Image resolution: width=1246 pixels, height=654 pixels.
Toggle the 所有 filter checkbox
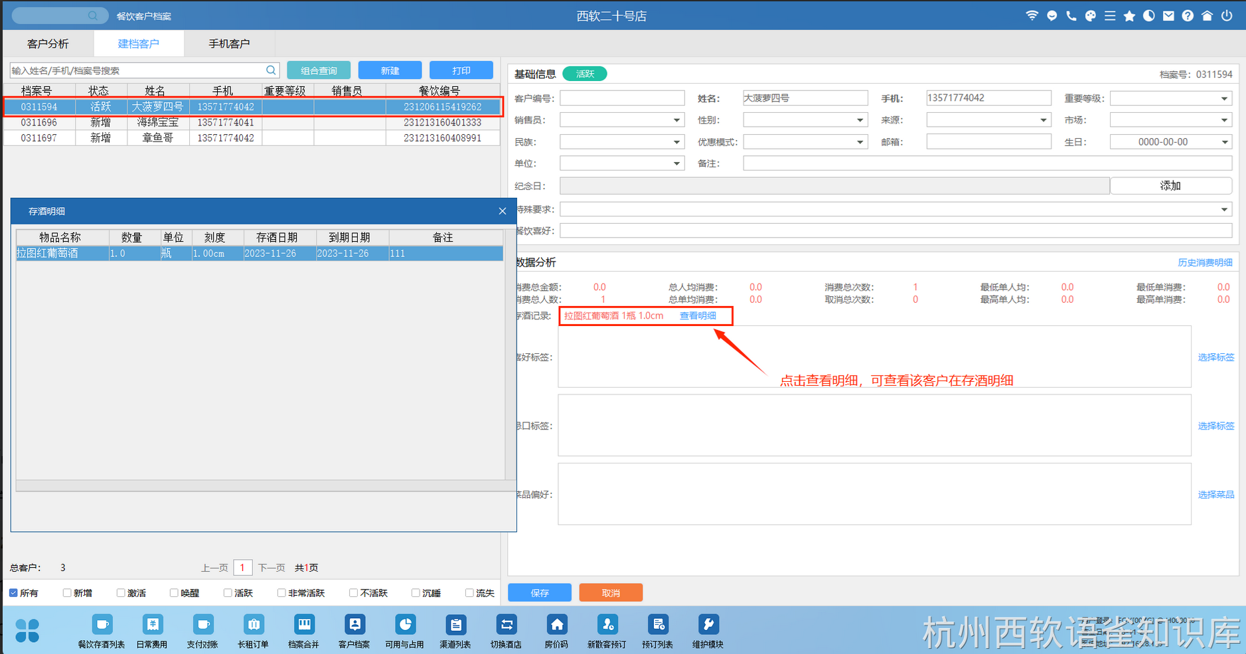coord(13,593)
